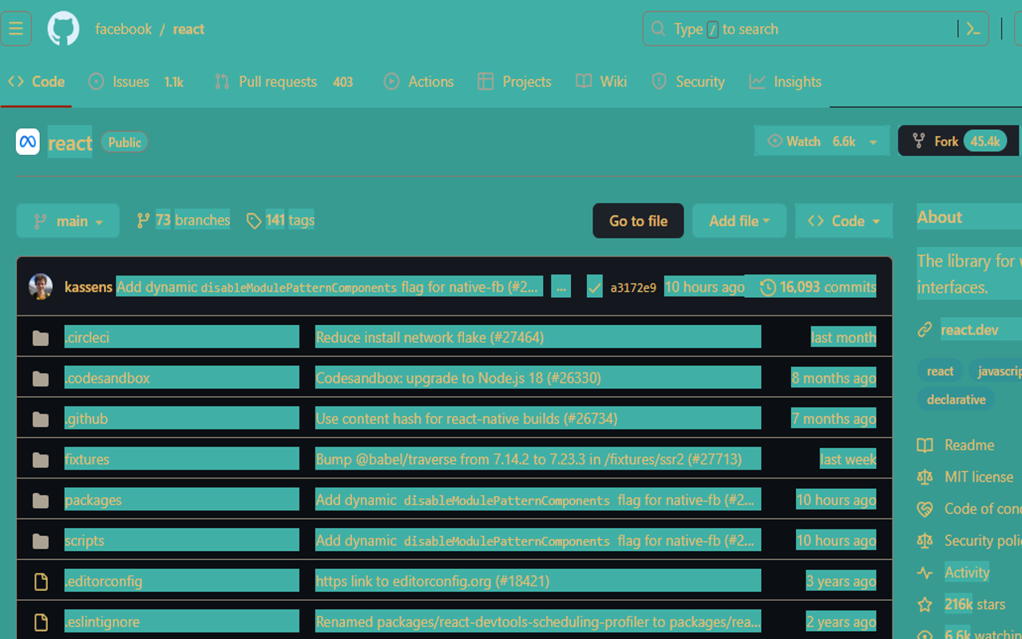Click the .codesandbox folder icon
Image resolution: width=1022 pixels, height=639 pixels.
(41, 379)
